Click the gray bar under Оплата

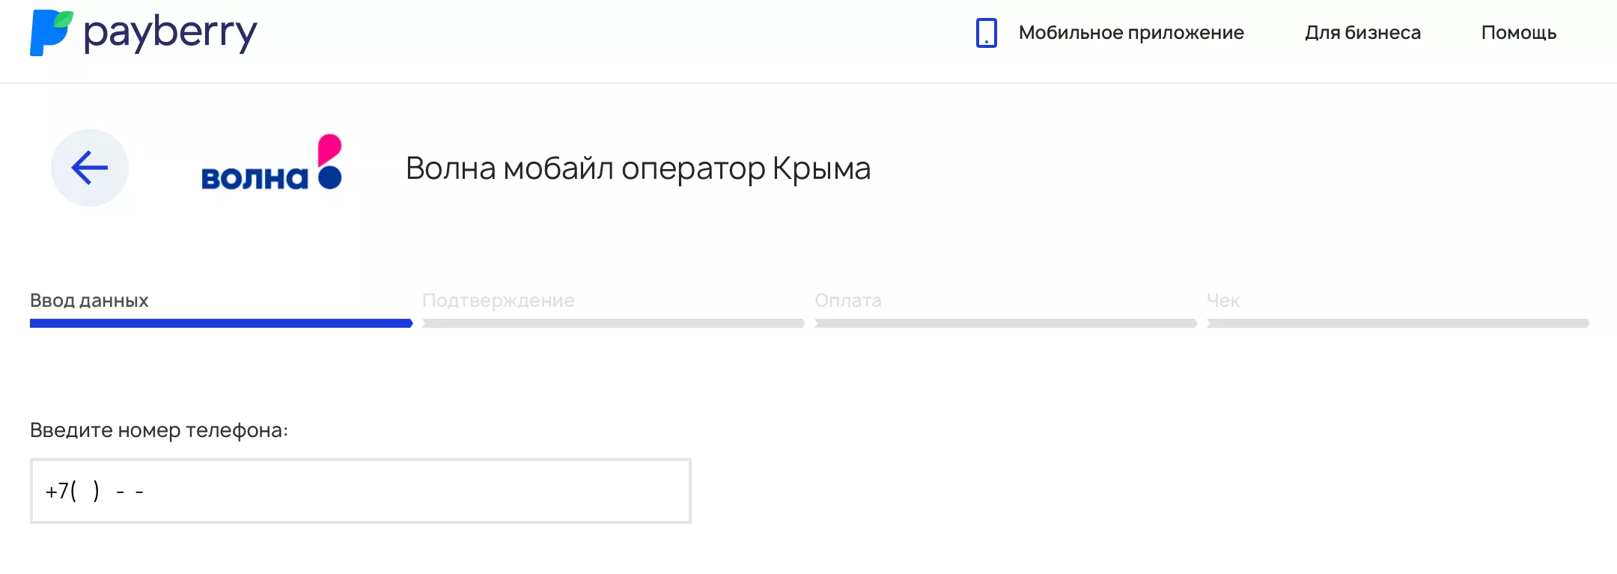point(1005,323)
